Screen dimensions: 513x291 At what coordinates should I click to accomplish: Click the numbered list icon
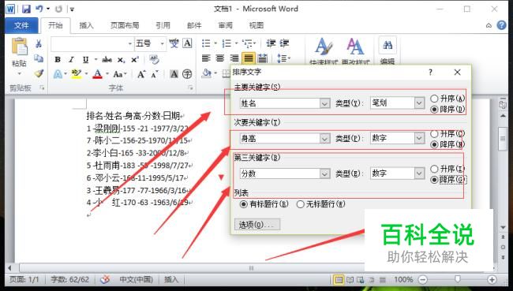point(227,43)
